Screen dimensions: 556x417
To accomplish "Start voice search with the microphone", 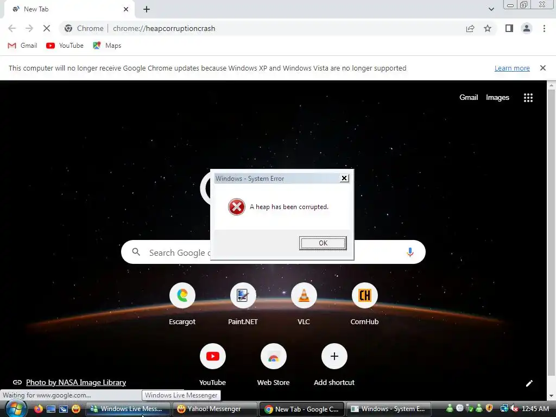I will coord(410,252).
